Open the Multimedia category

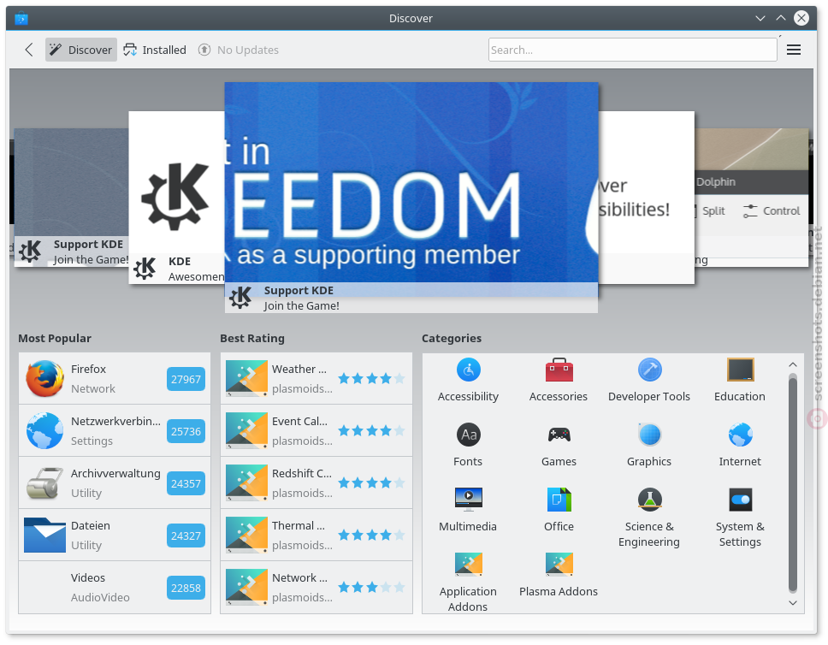pyautogui.click(x=468, y=511)
